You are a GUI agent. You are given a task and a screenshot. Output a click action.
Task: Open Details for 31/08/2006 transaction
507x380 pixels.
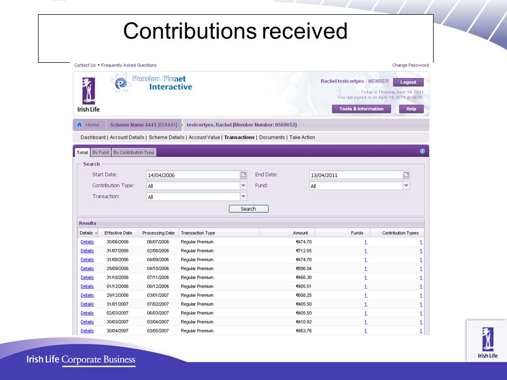point(87,260)
